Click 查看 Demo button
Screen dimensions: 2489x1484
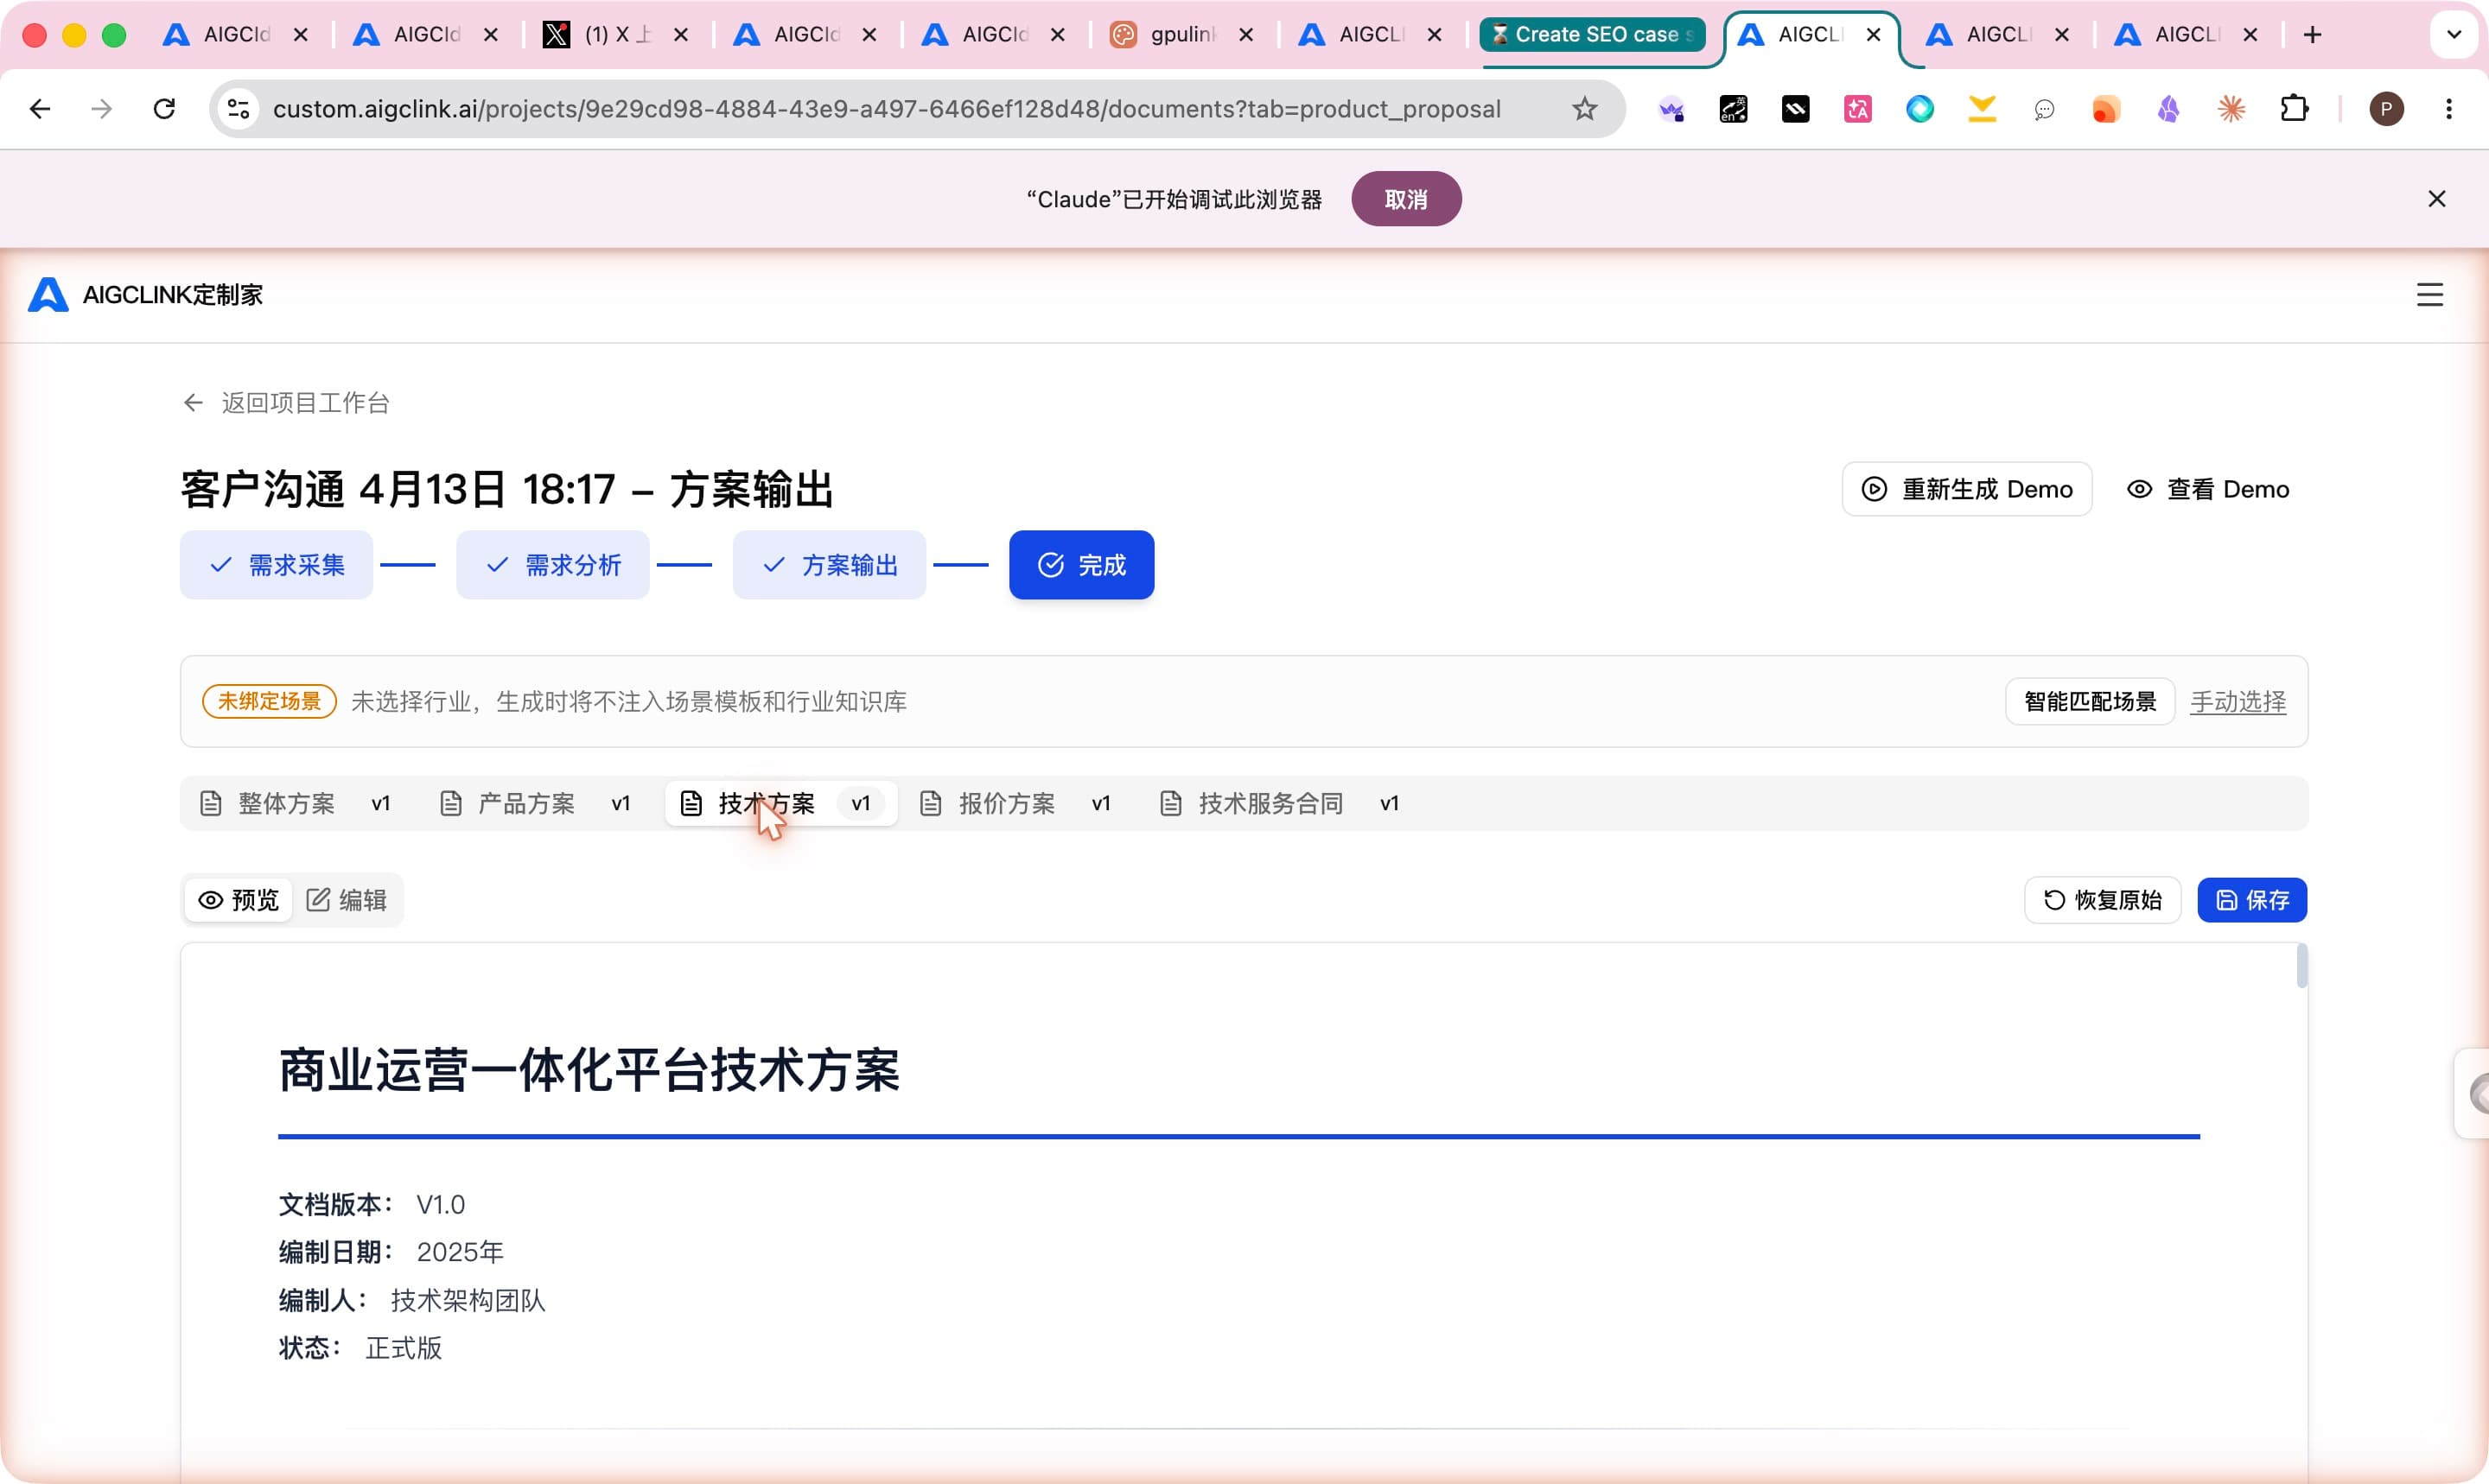(2207, 489)
